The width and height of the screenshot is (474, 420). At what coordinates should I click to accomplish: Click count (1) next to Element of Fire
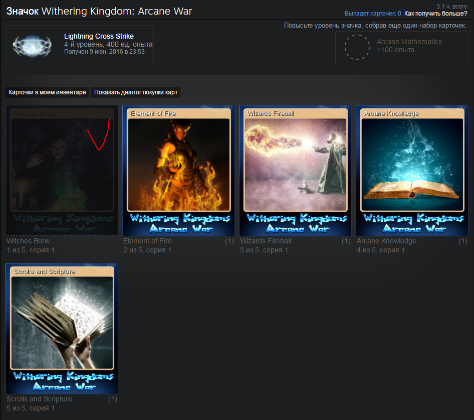point(229,241)
